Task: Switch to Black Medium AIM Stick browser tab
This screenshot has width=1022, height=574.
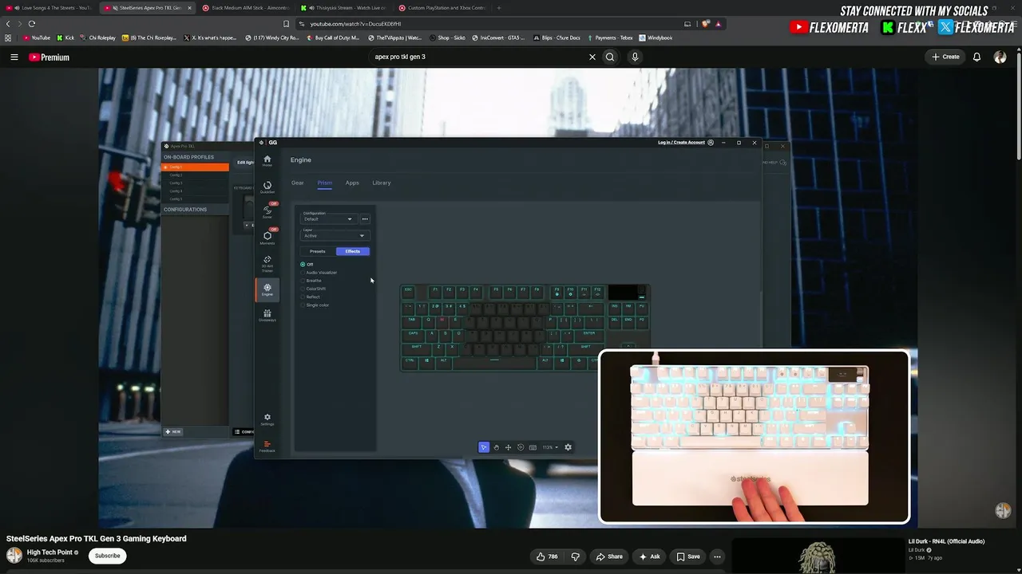Action: pyautogui.click(x=246, y=8)
